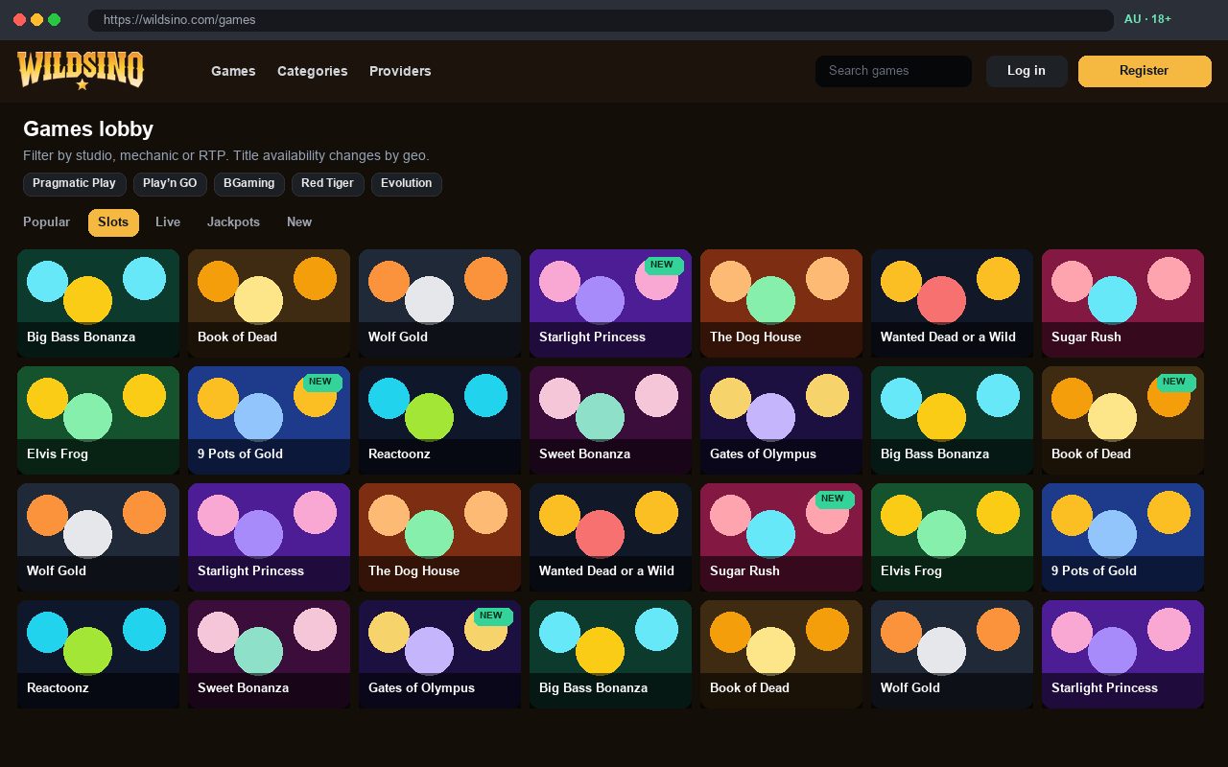This screenshot has width=1228, height=767.
Task: Open Reactoonz card in bottom row
Action: tap(98, 654)
